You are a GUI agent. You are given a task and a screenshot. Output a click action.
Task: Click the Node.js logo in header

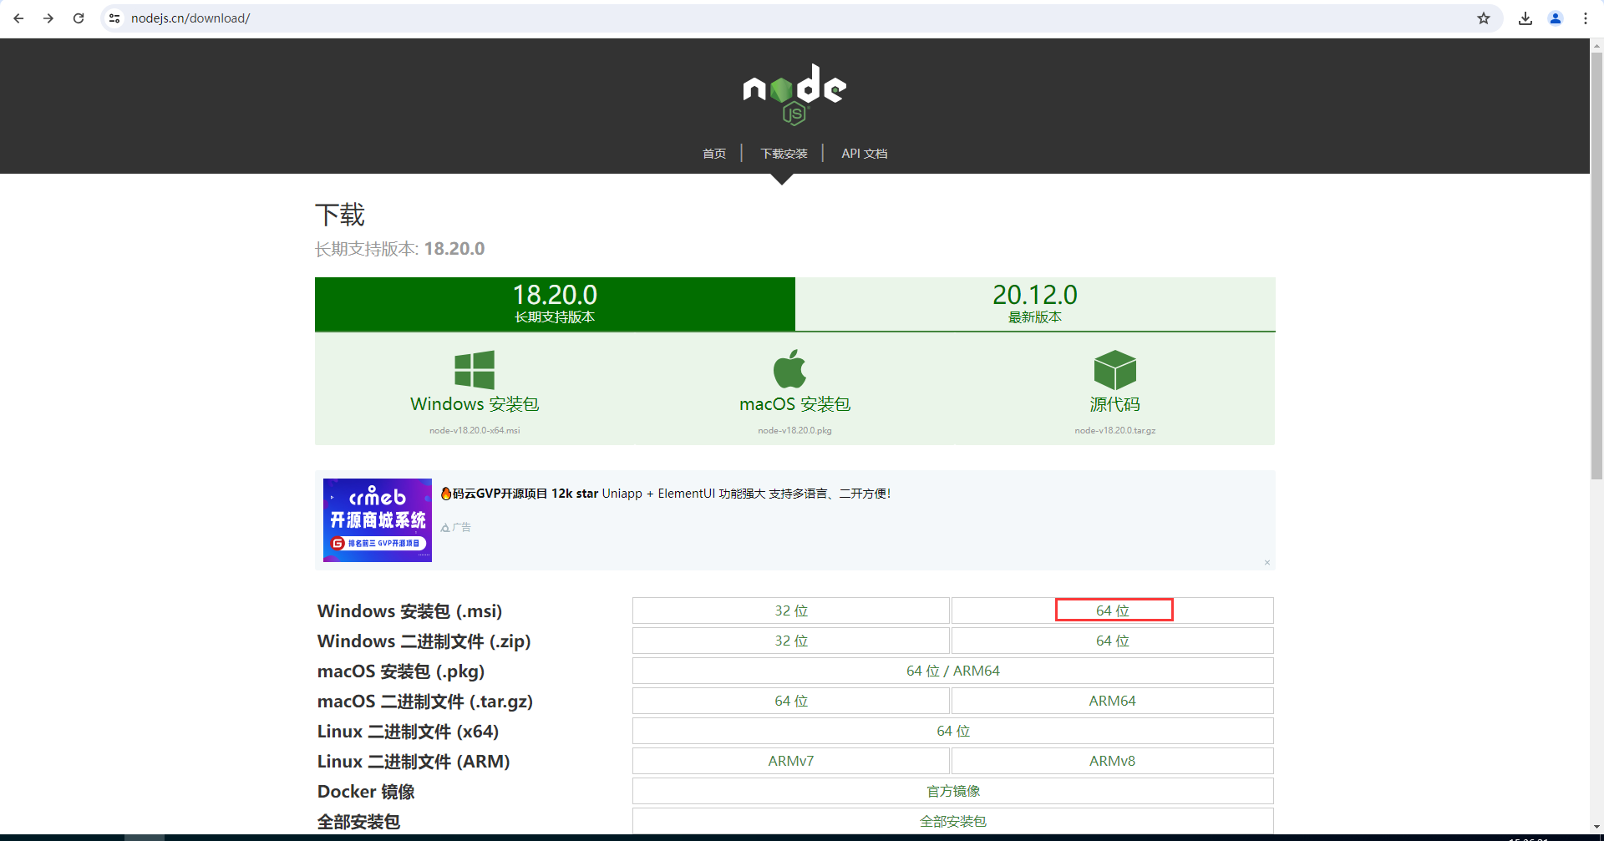[x=794, y=94]
